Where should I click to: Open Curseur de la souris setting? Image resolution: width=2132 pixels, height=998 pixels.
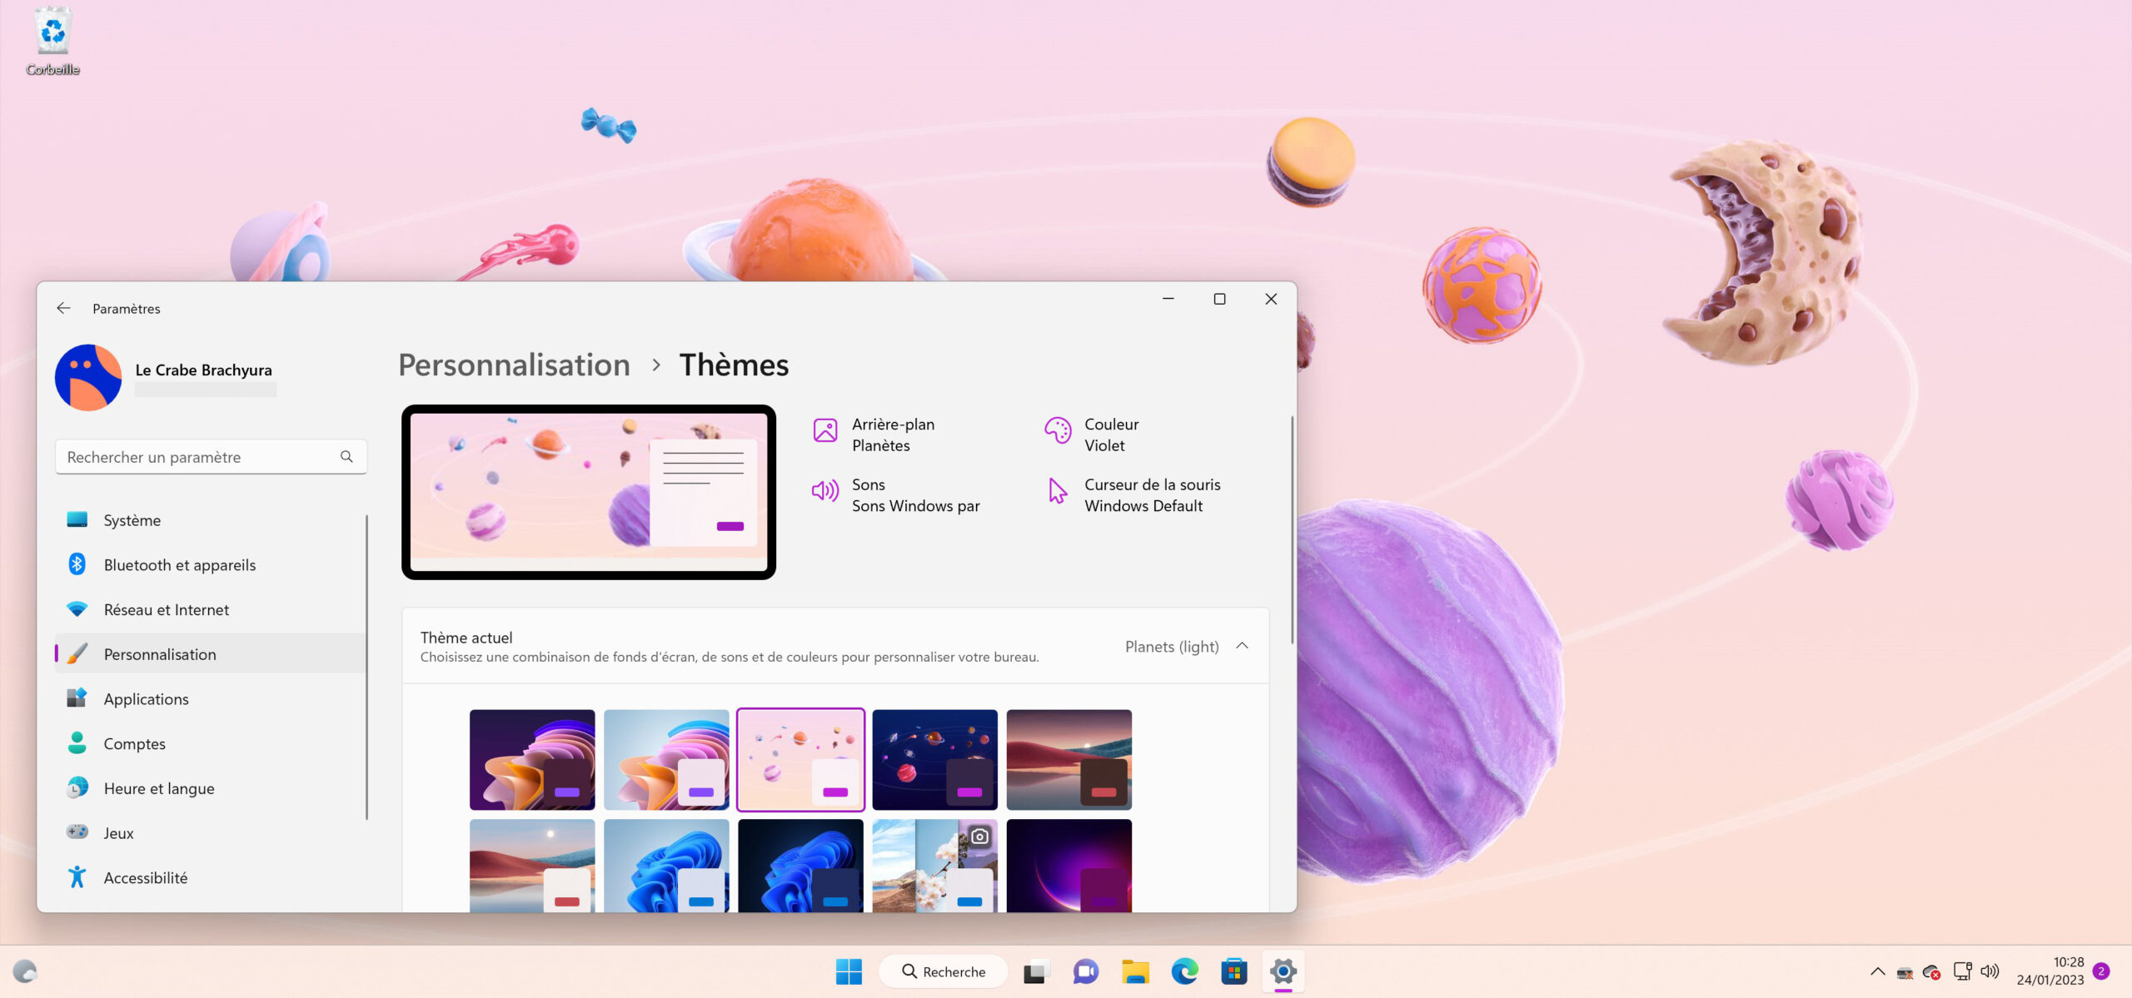(1133, 495)
